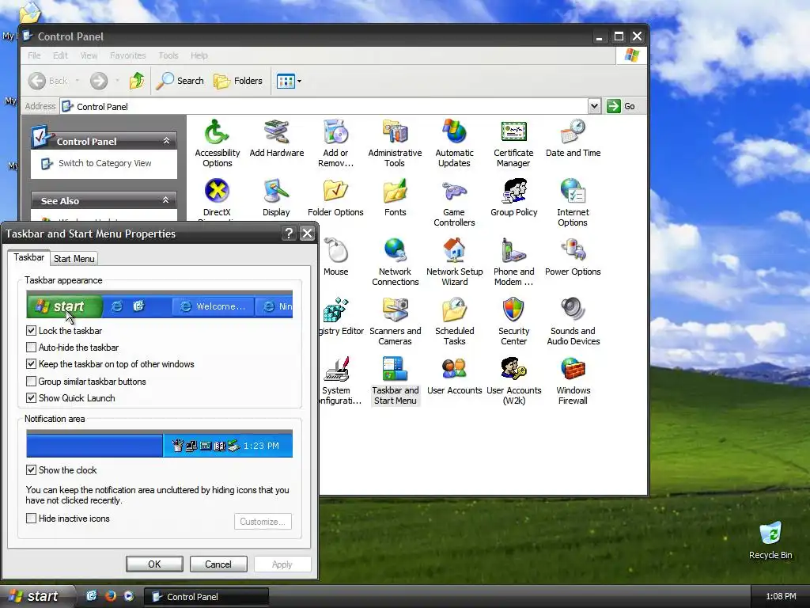Click the dialog's question mark help button
This screenshot has width=810, height=608.
[289, 234]
